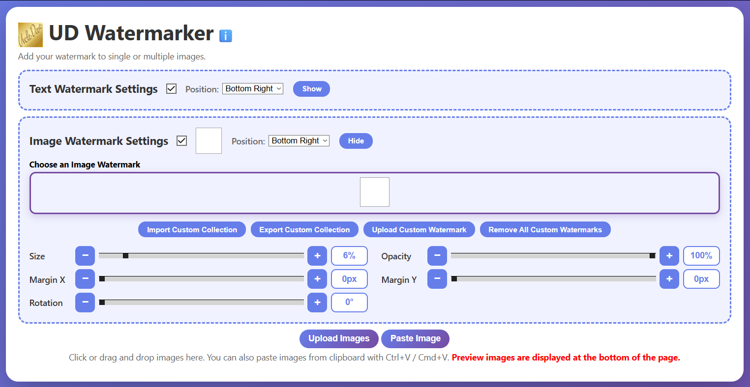This screenshot has height=387, width=750.
Task: Increase Size with the plus button
Action: pos(317,256)
